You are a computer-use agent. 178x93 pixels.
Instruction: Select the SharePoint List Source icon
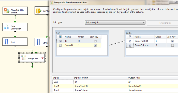coord(7,11)
